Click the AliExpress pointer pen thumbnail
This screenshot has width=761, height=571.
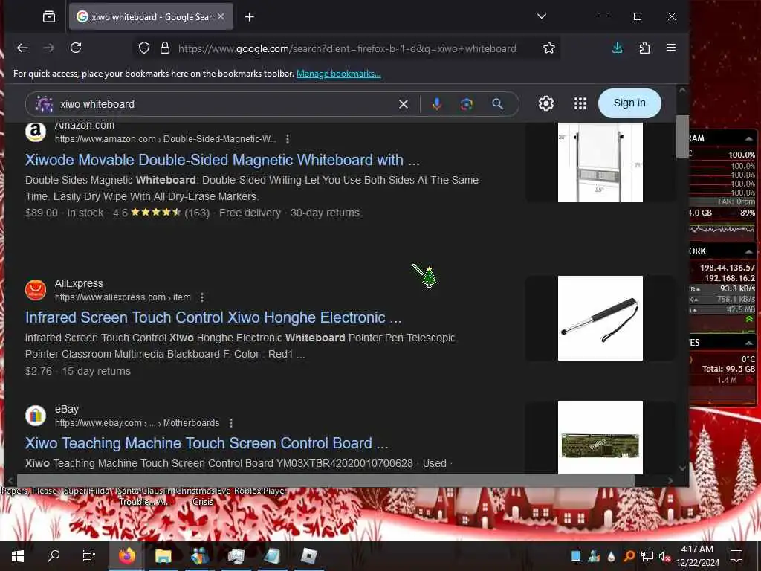[x=600, y=318]
